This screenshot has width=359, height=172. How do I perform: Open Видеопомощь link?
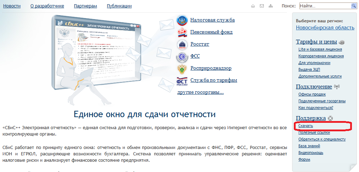(311, 153)
